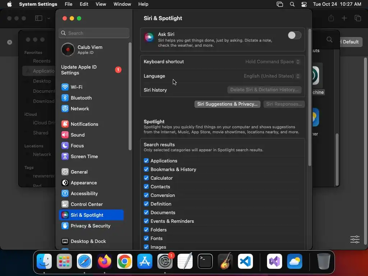Uncheck Documents checkbox

[x=146, y=213]
